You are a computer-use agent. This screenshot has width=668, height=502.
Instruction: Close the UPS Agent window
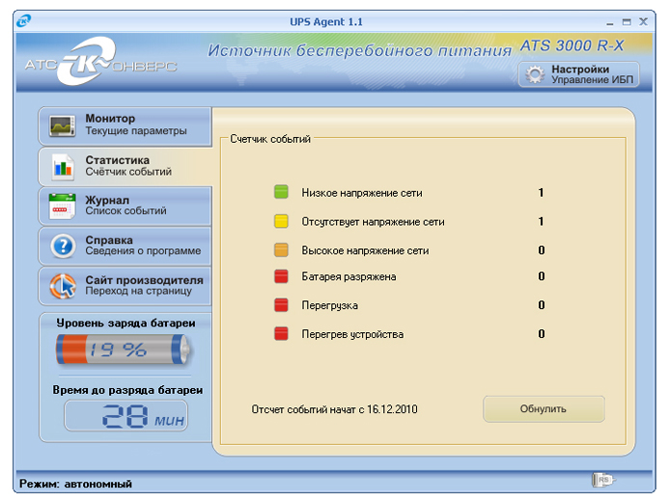(x=643, y=22)
